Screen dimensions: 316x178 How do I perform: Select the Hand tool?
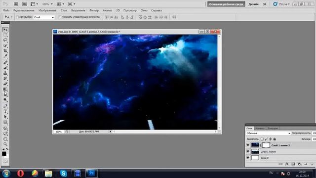5,139
